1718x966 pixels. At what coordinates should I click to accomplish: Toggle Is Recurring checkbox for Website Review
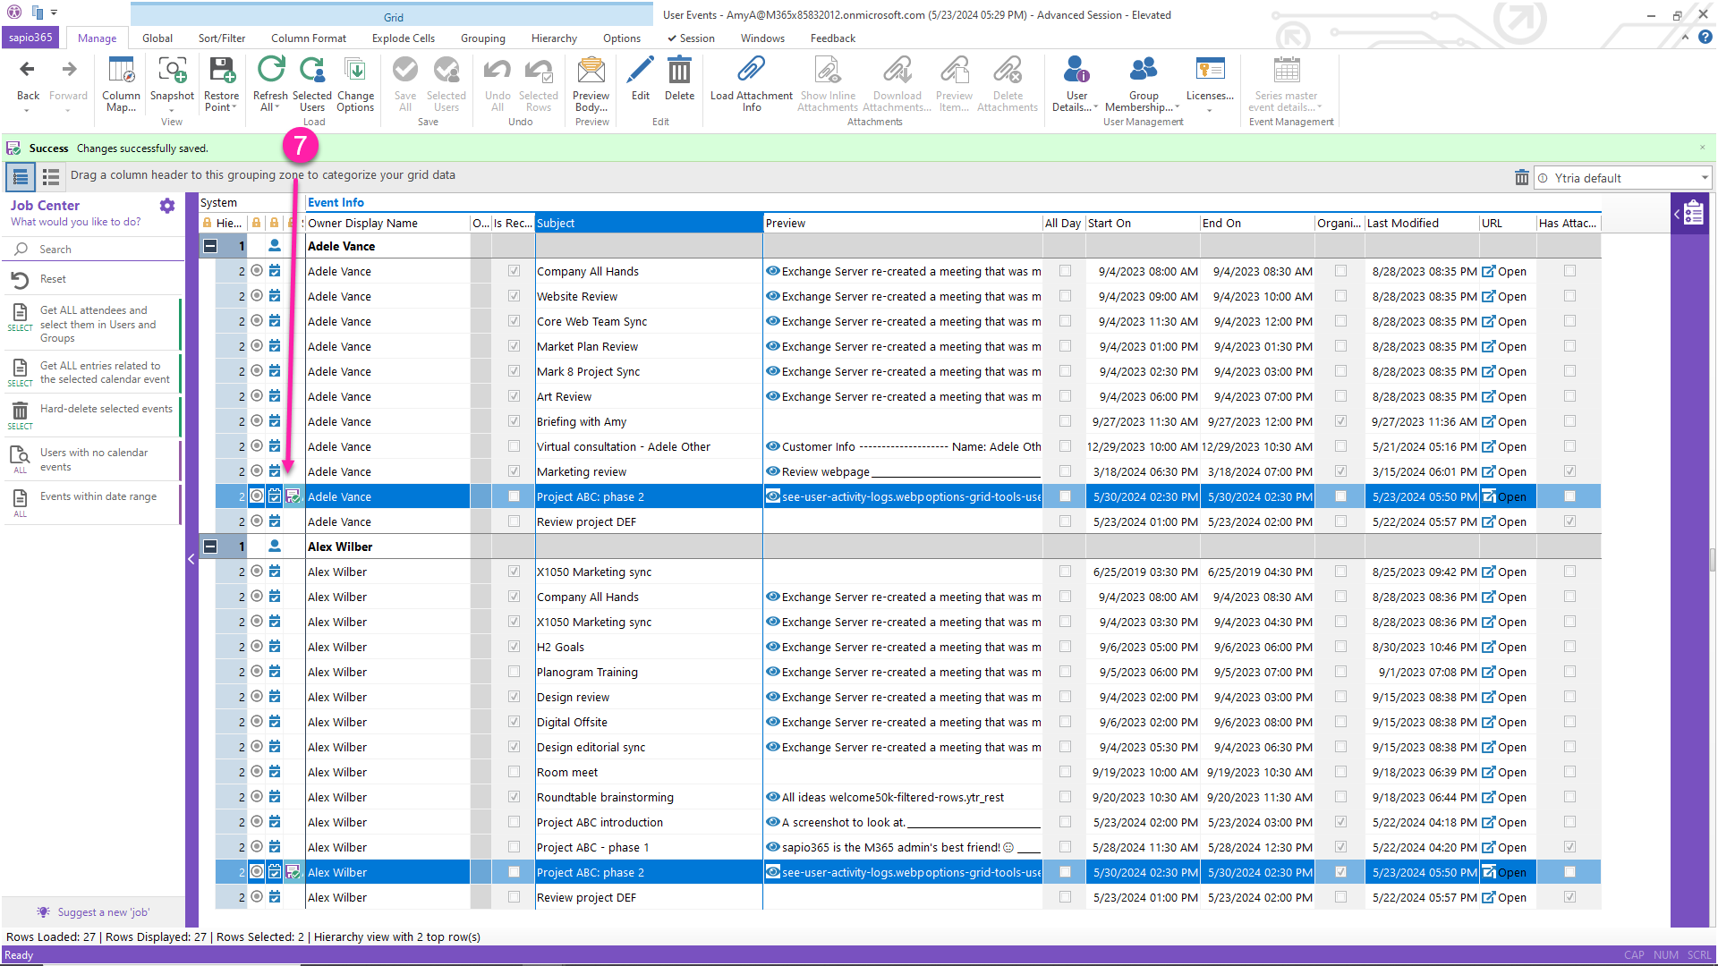(x=514, y=296)
